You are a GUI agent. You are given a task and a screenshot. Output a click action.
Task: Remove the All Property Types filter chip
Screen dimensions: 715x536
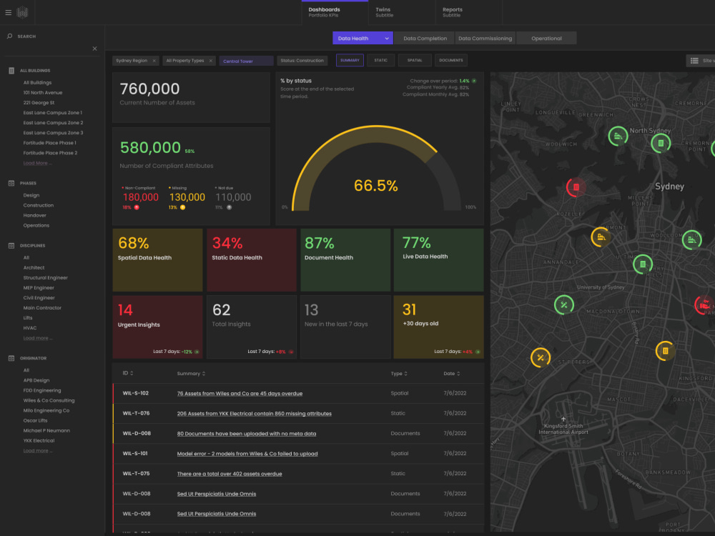(211, 61)
